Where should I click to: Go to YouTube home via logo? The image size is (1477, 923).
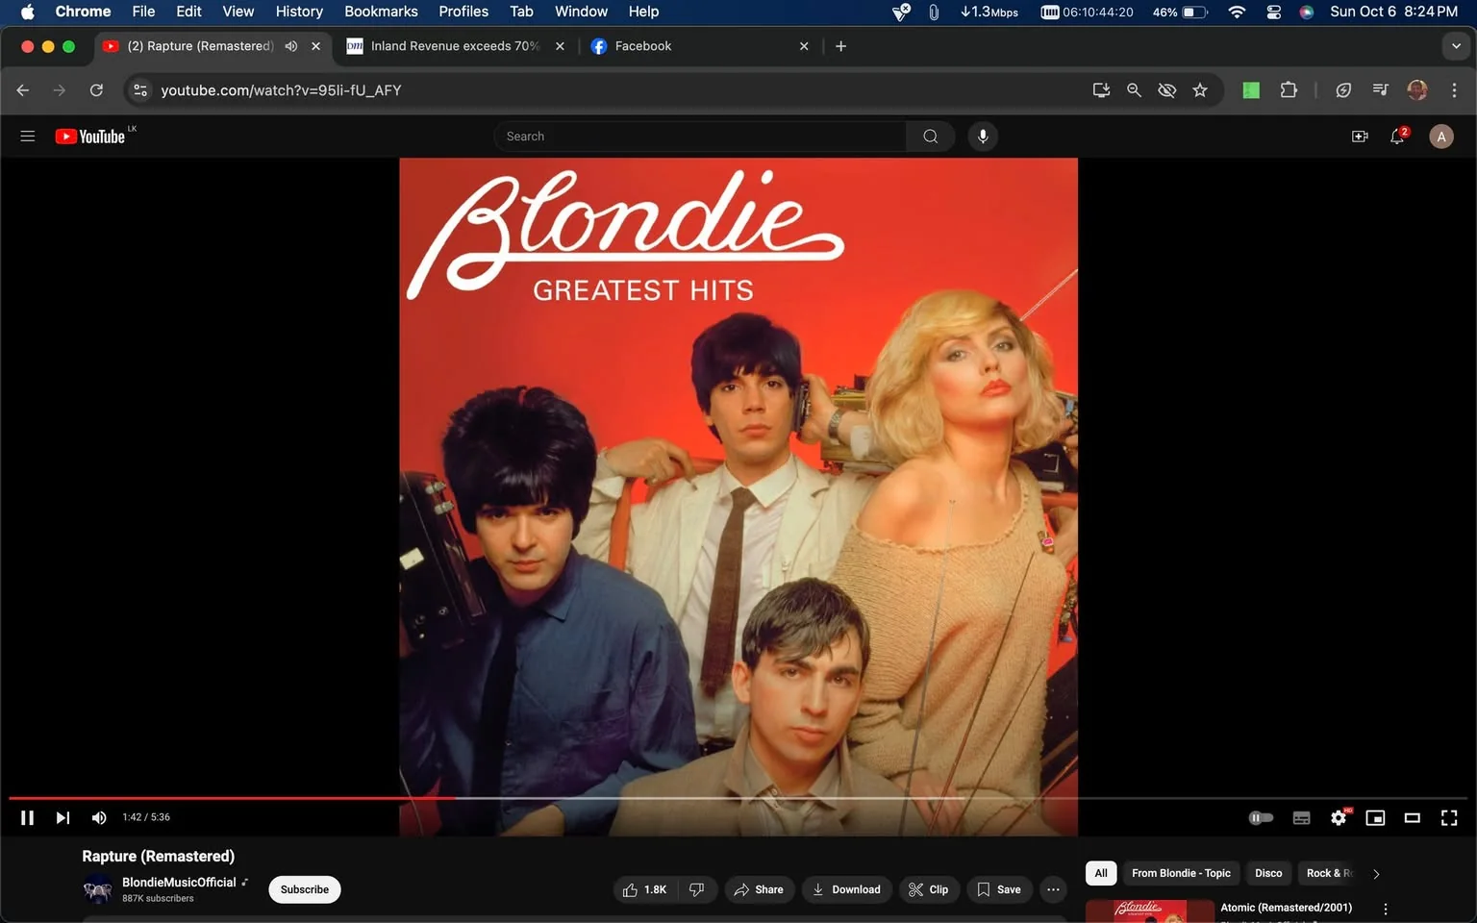click(90, 137)
